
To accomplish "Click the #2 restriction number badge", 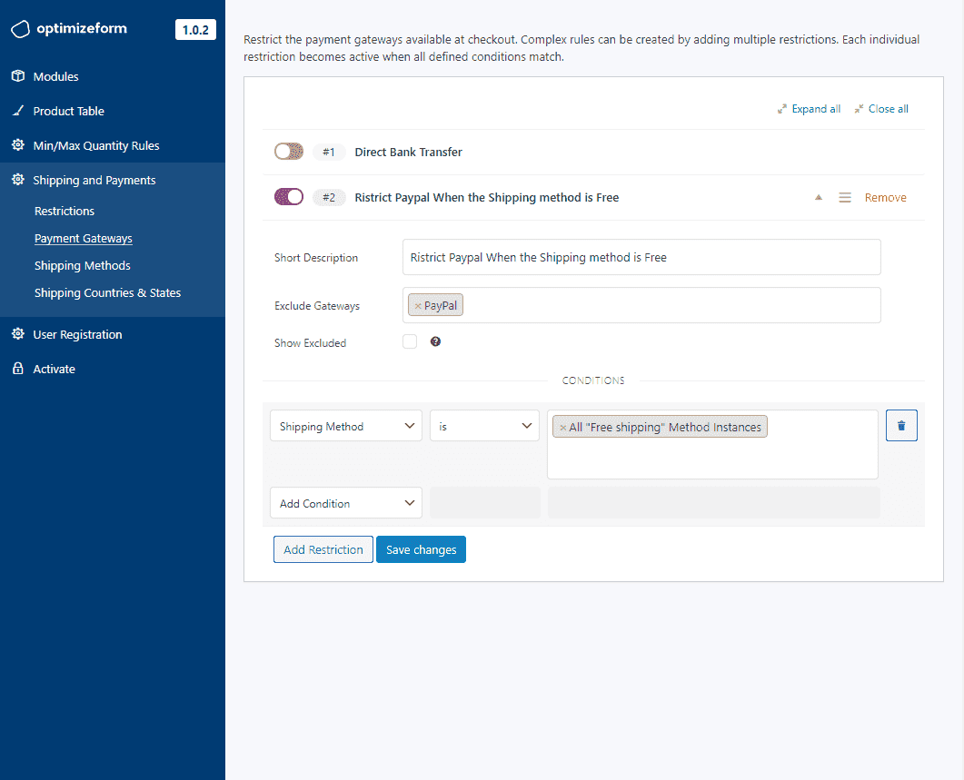I will click(329, 197).
